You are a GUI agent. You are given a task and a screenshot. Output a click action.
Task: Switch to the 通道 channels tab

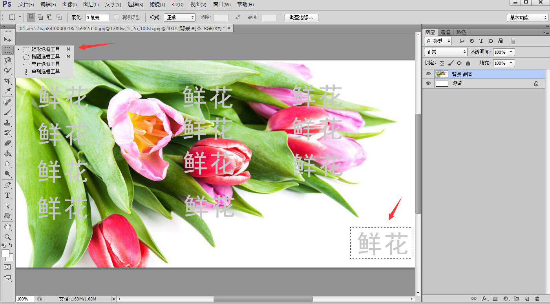445,32
